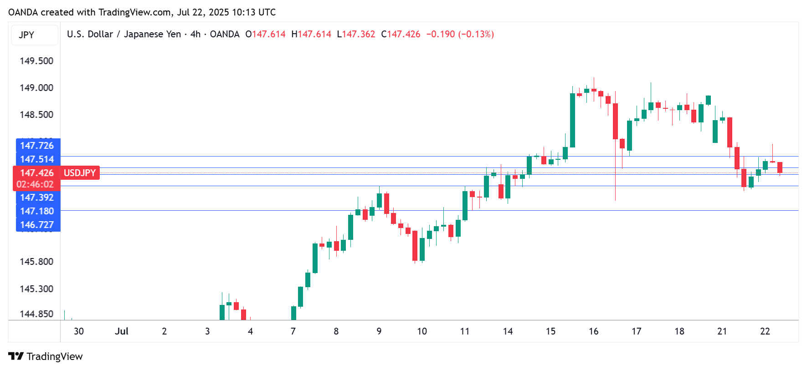The width and height of the screenshot is (807, 370).
Task: Click the −0.190 (−0.13%) change value
Action: pos(460,34)
